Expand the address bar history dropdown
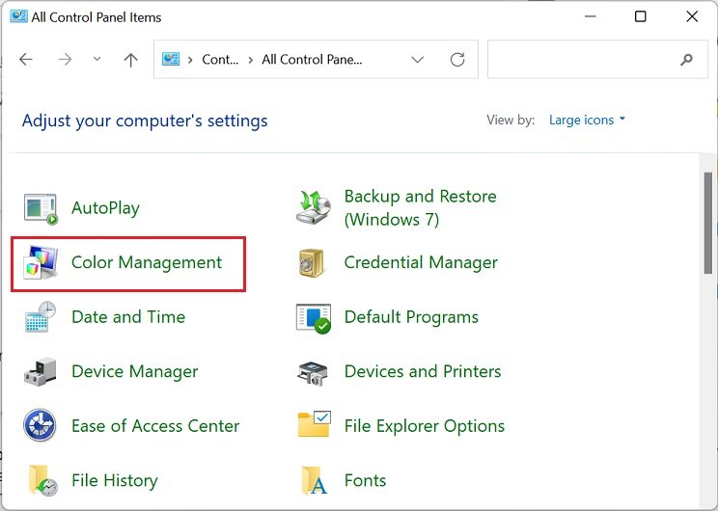Image resolution: width=718 pixels, height=511 pixels. 417,60
